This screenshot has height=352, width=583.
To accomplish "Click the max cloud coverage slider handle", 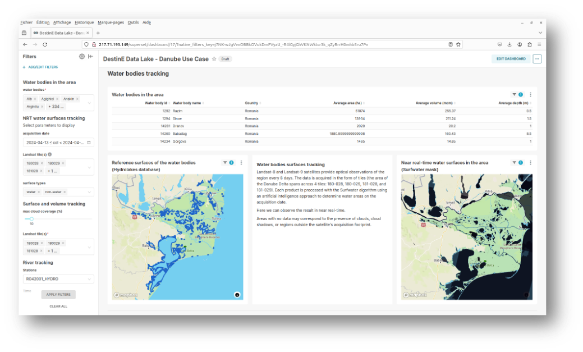I will (31, 219).
